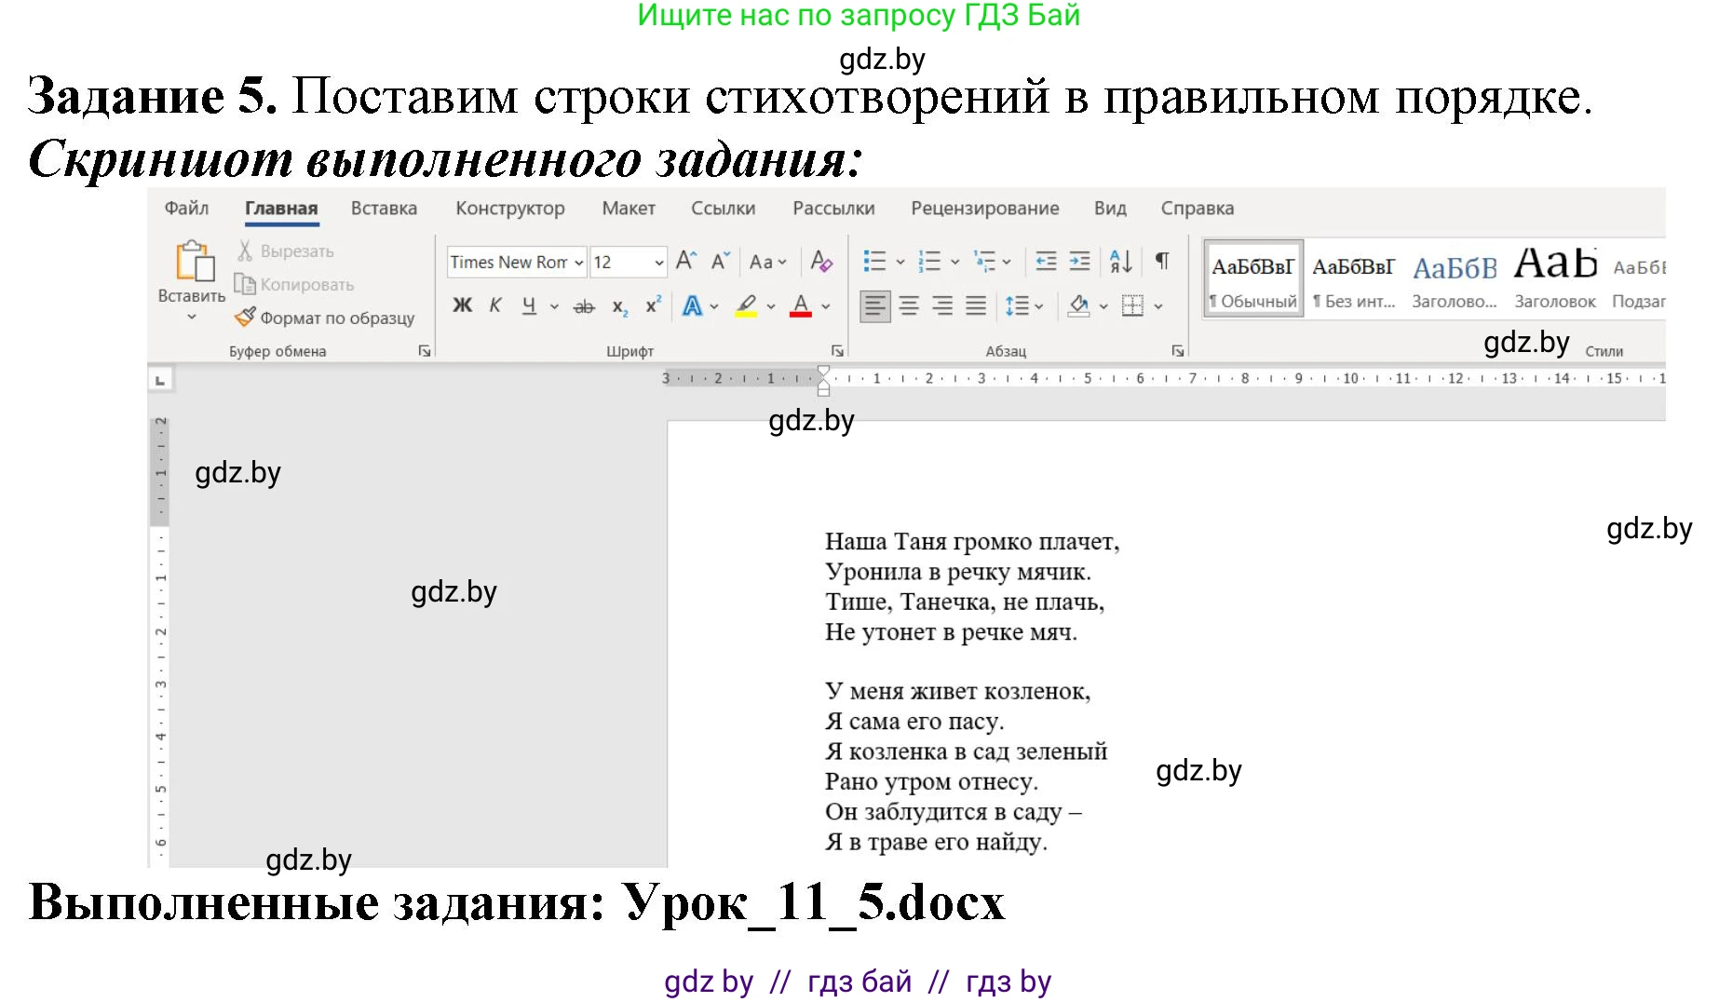Toggle strikethrough formatting
Screen dimensions: 1719x1002
point(584,305)
